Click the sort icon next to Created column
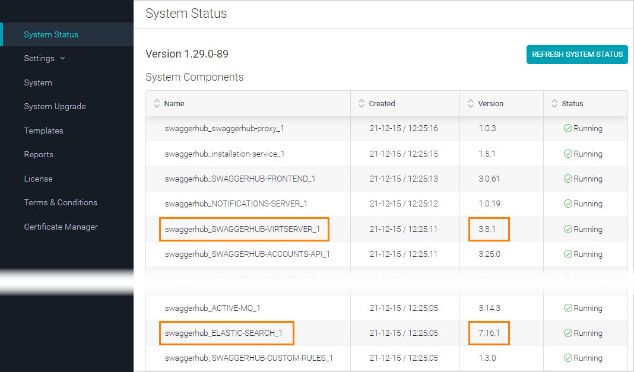 pyautogui.click(x=361, y=103)
